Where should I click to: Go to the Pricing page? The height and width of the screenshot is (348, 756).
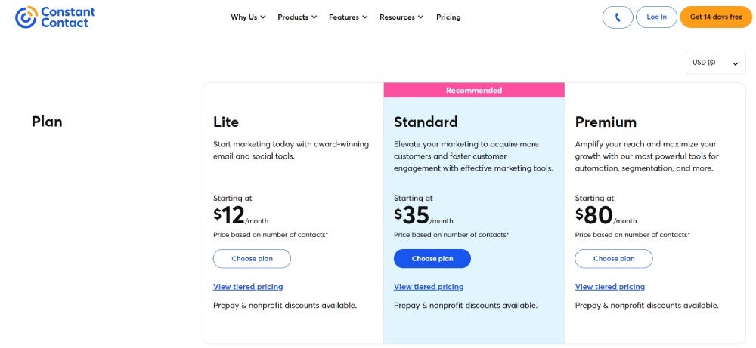pyautogui.click(x=448, y=17)
